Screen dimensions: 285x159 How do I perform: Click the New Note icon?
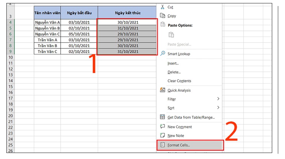(x=163, y=135)
